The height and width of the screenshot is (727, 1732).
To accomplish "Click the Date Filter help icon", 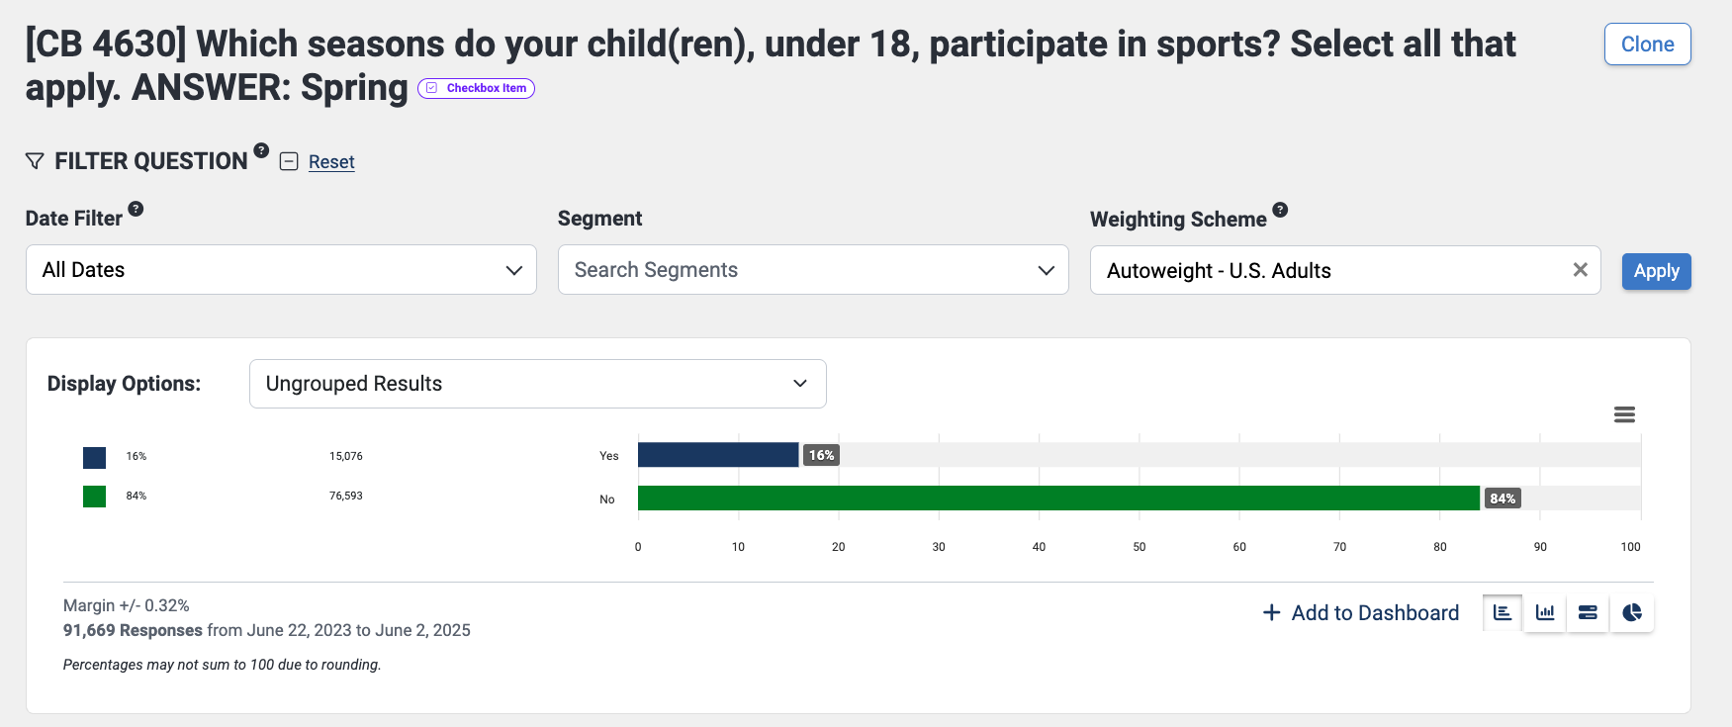I will click(x=137, y=209).
